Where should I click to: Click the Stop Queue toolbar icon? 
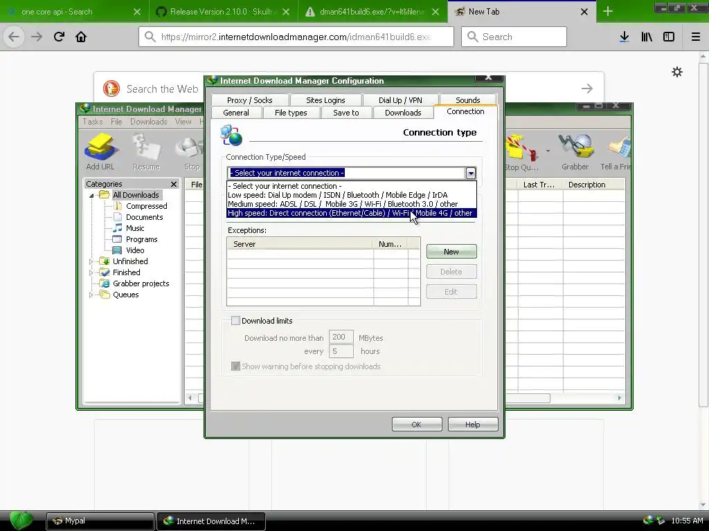(x=522, y=152)
